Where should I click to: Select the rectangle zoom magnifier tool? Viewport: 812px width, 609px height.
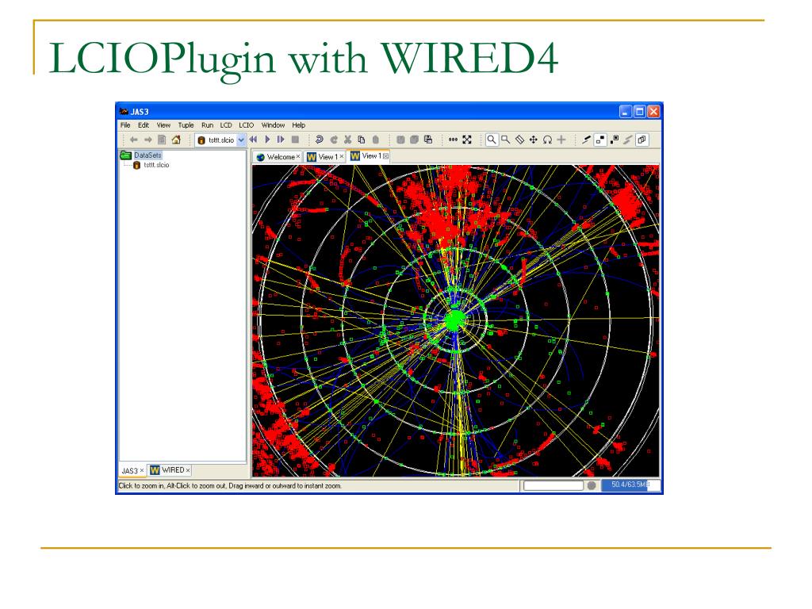[x=505, y=140]
